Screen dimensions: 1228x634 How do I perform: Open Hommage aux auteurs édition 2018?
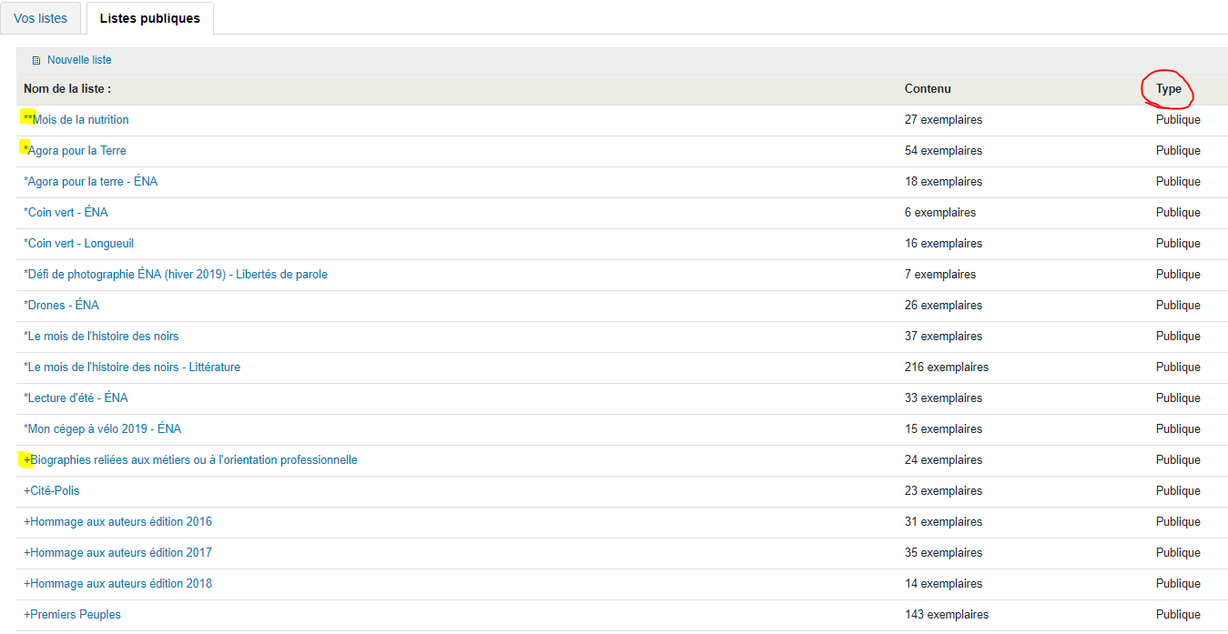point(118,584)
